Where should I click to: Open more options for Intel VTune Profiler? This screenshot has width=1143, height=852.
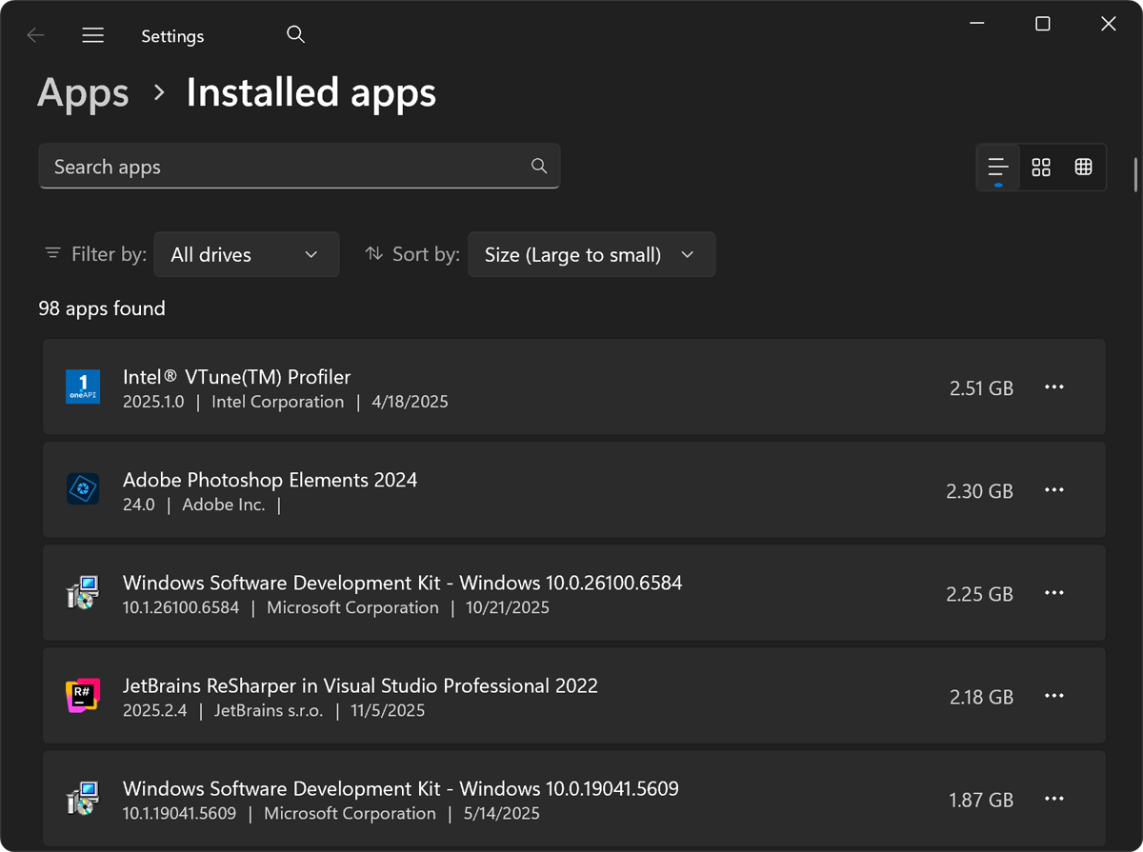coord(1053,387)
